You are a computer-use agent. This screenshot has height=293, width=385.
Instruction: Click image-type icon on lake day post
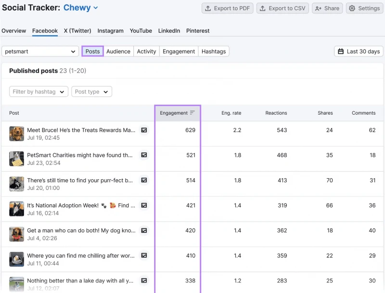tap(144, 280)
